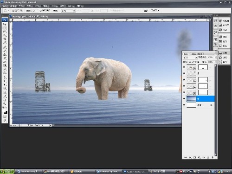
Task: Toggle lock all
Action: 198,62
